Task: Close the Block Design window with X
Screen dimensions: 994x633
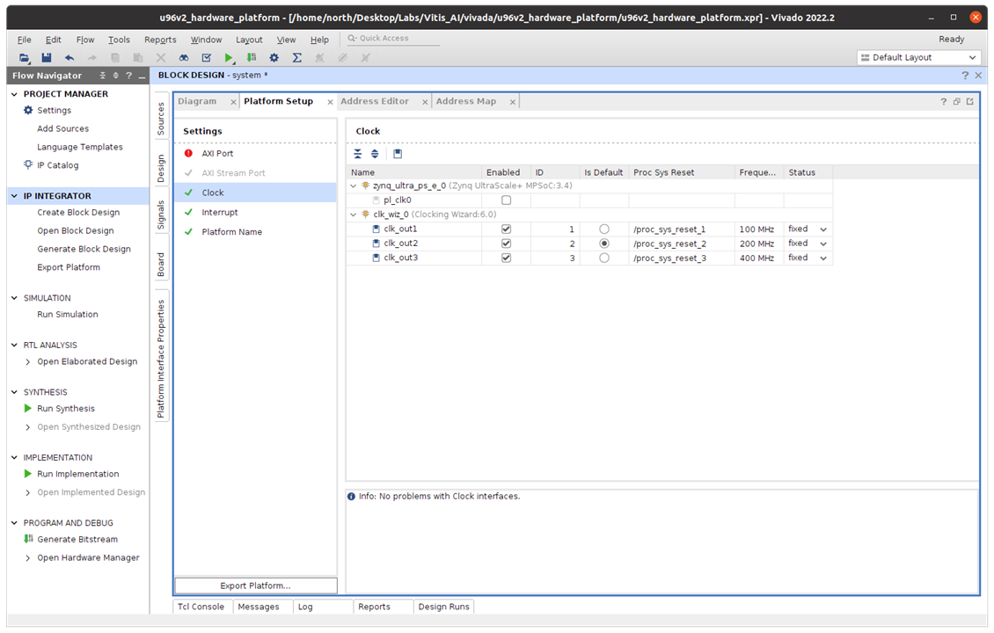Action: (x=978, y=76)
